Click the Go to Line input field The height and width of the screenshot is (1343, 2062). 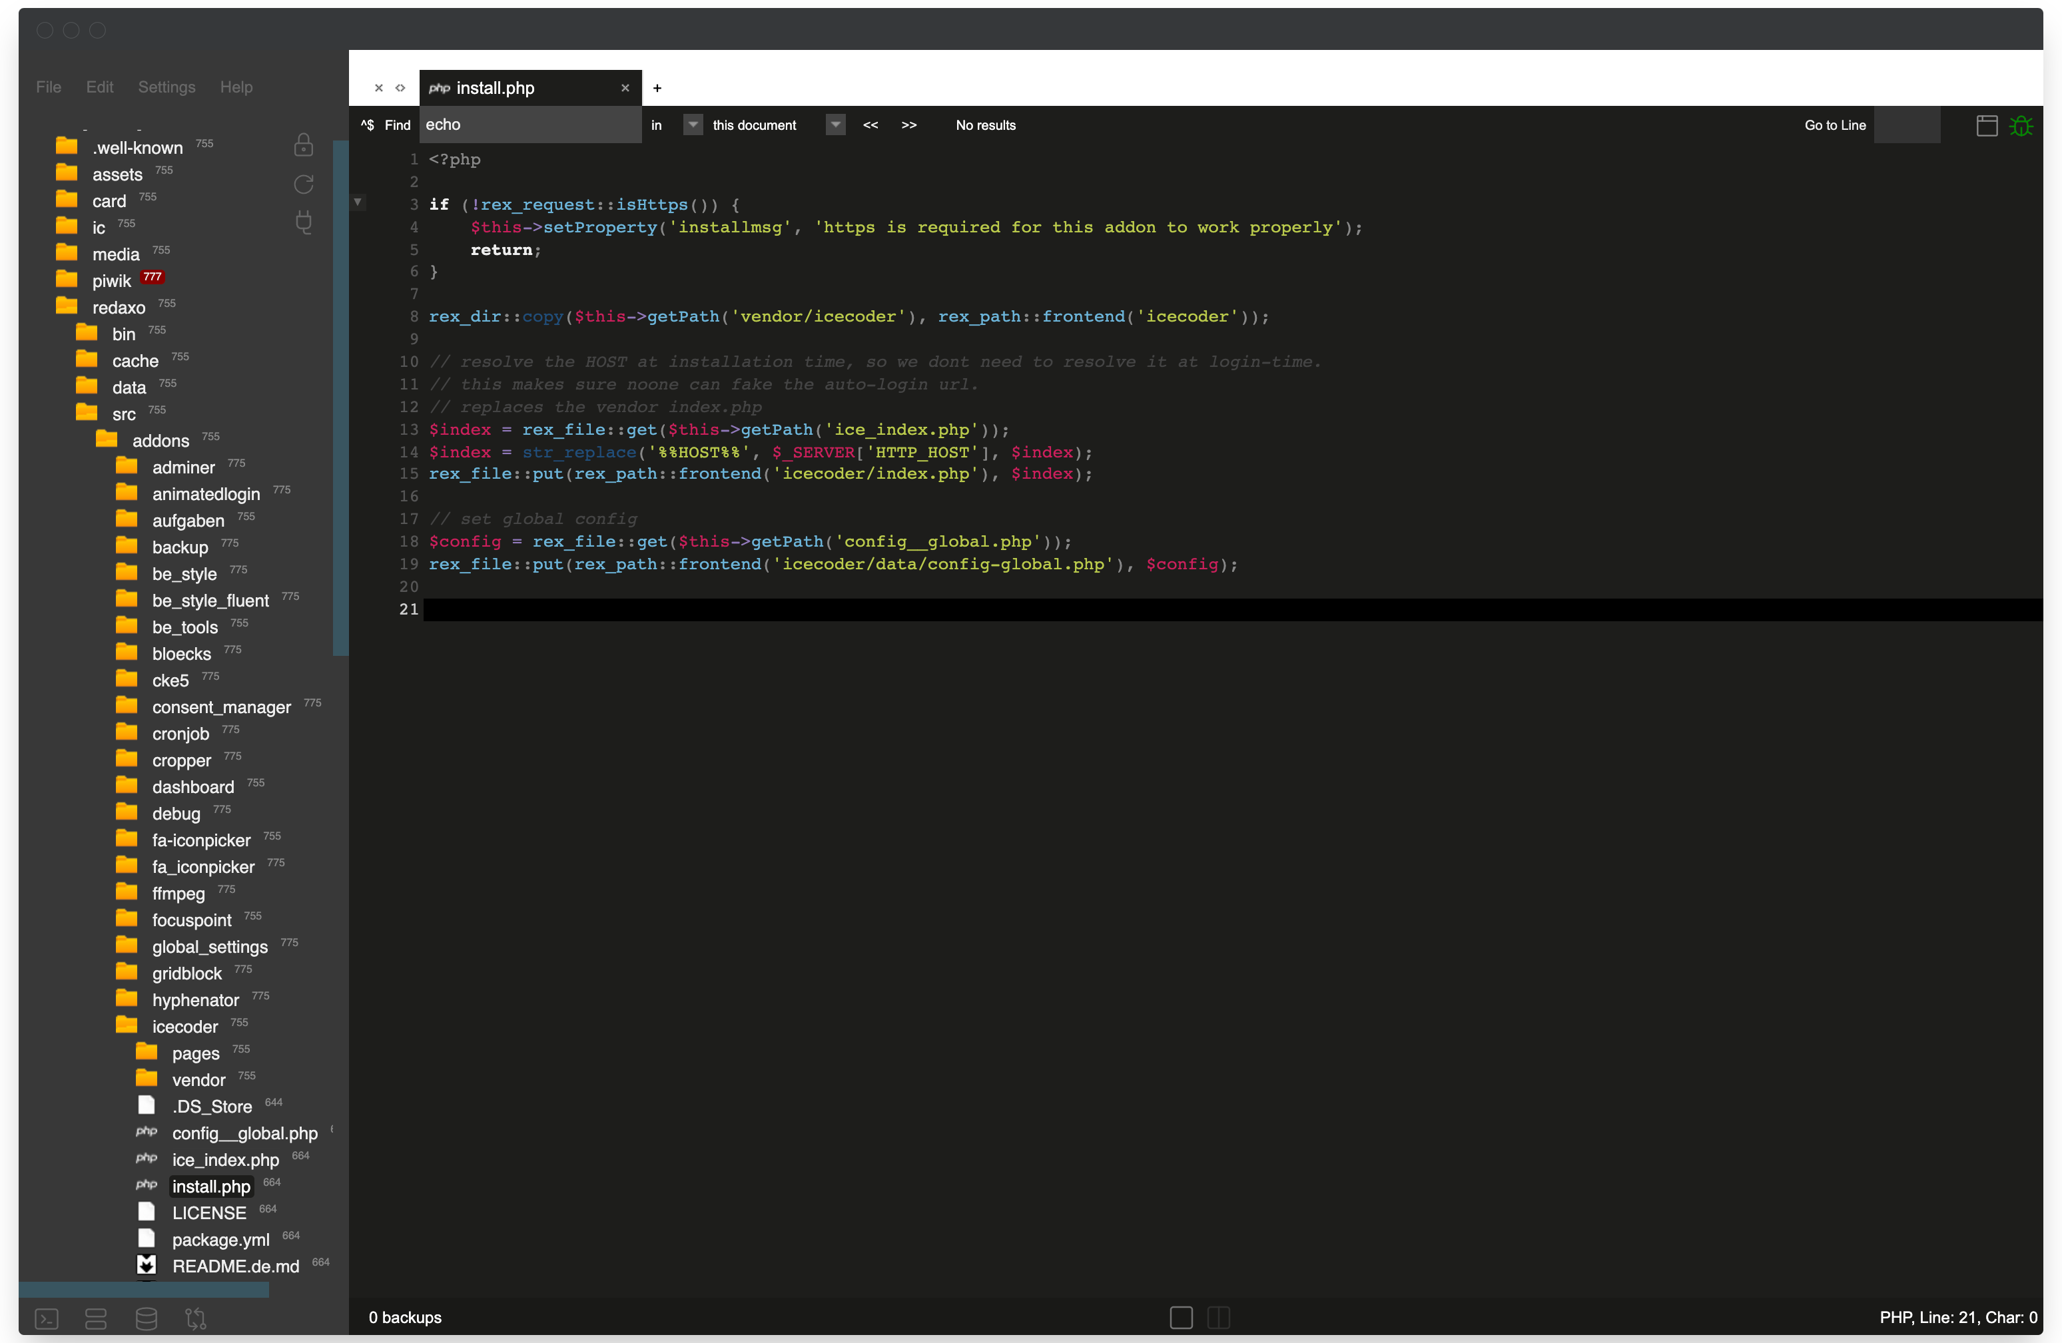(x=1906, y=126)
